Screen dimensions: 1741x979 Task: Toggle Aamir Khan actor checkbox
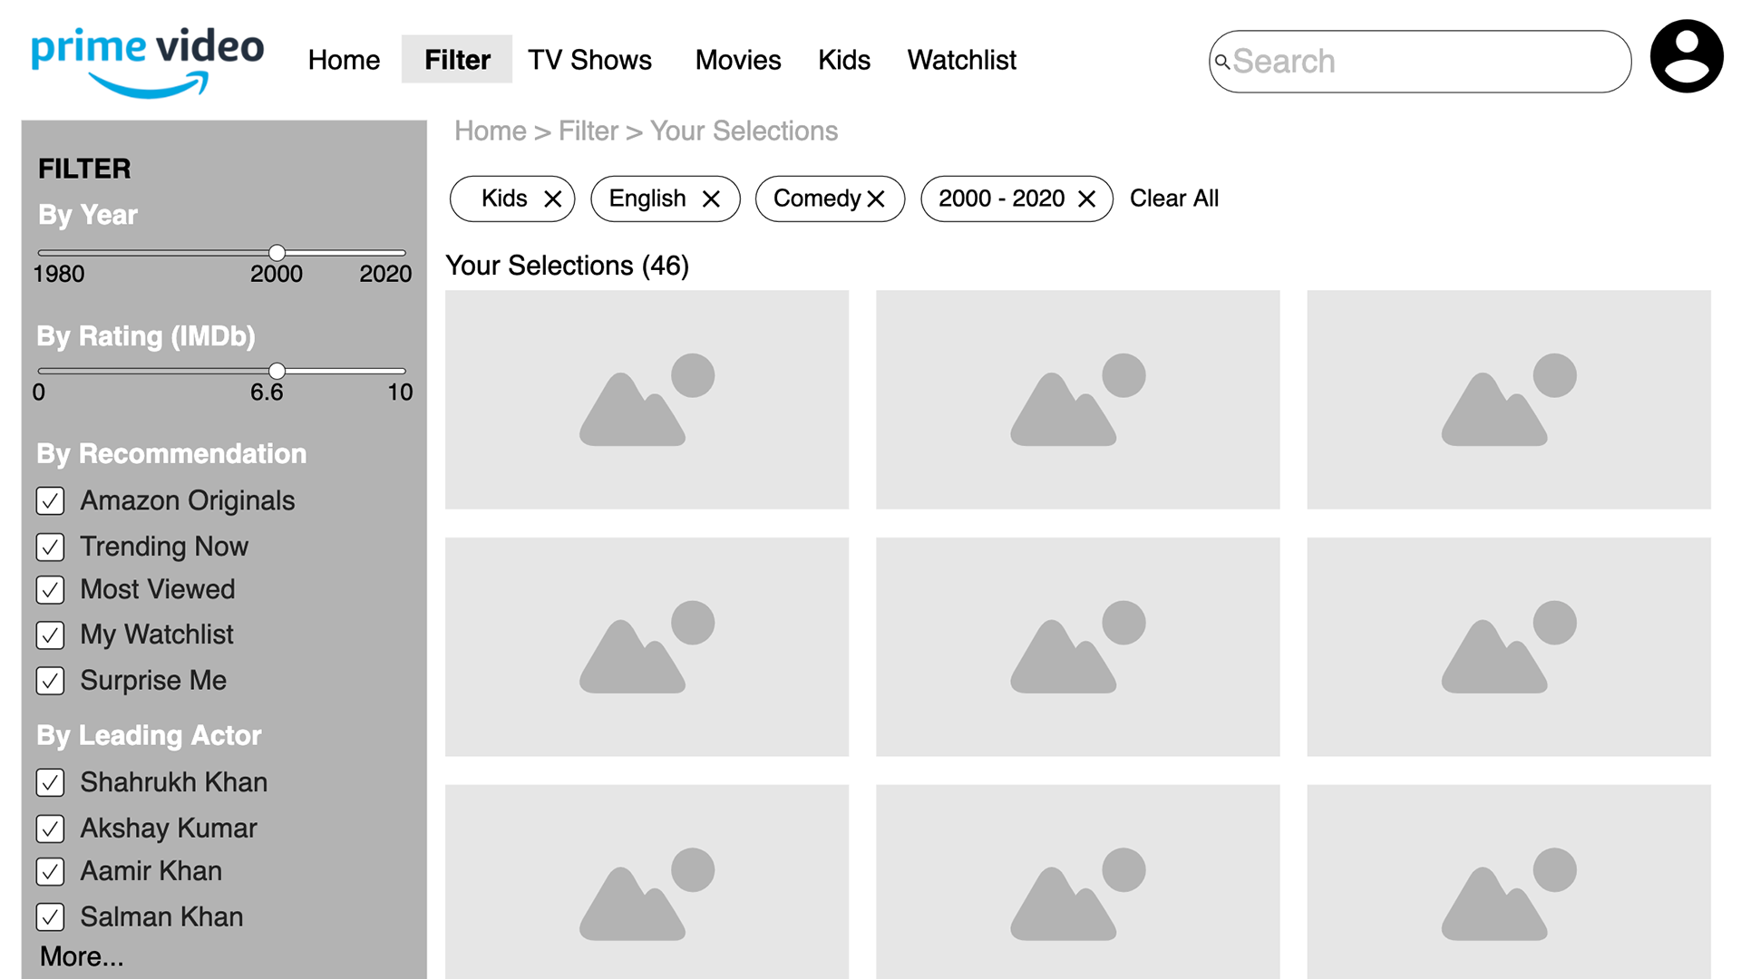50,872
